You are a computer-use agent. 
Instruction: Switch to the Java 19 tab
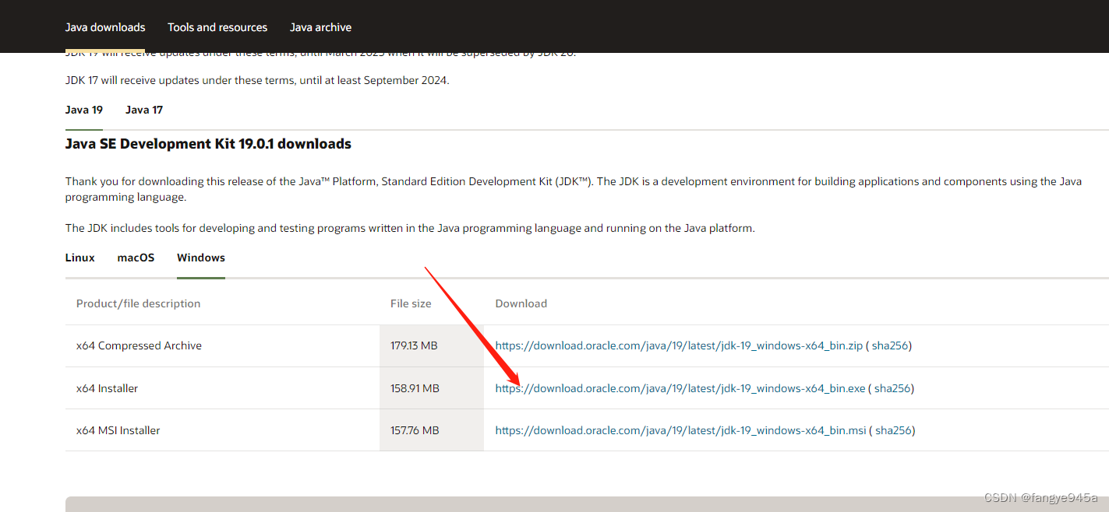pyautogui.click(x=84, y=110)
